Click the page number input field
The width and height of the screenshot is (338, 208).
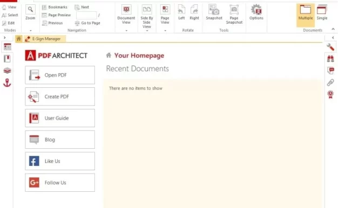[86, 15]
